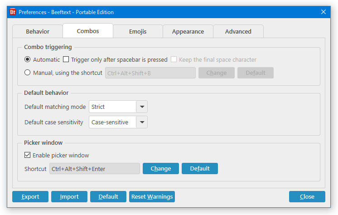Go to the Appearance tab
The image size is (338, 215).
coord(188,31)
